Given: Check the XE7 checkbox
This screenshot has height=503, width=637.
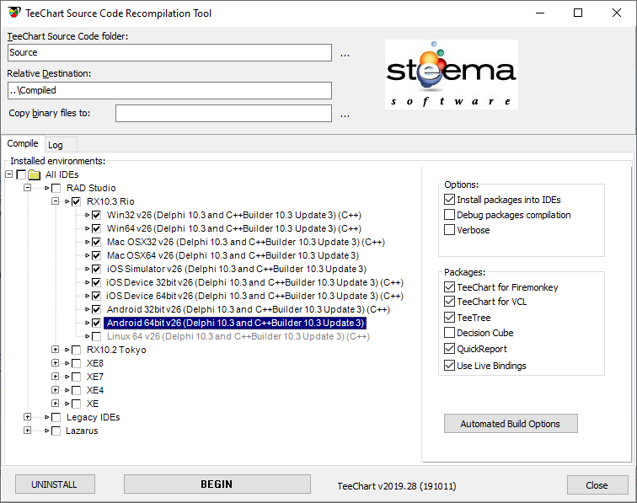Looking at the screenshot, I should 76,377.
